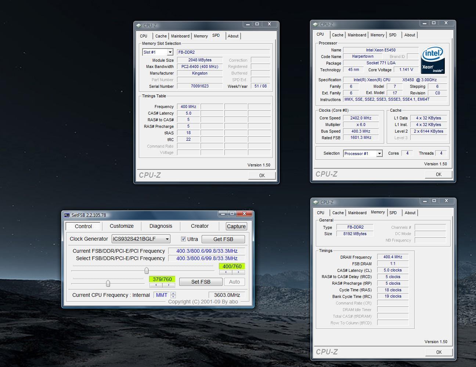Click the Intel Xeon inside logo
Image resolution: width=476 pixels, height=367 pixels.
(433, 60)
